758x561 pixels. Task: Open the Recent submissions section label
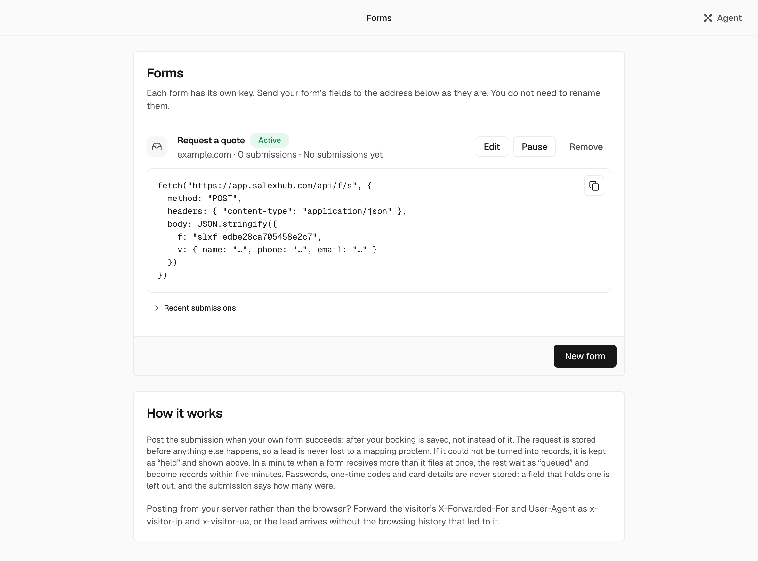point(200,308)
